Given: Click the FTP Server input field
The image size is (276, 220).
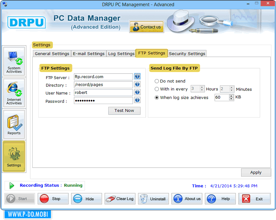Looking at the screenshot, I should 103,77.
